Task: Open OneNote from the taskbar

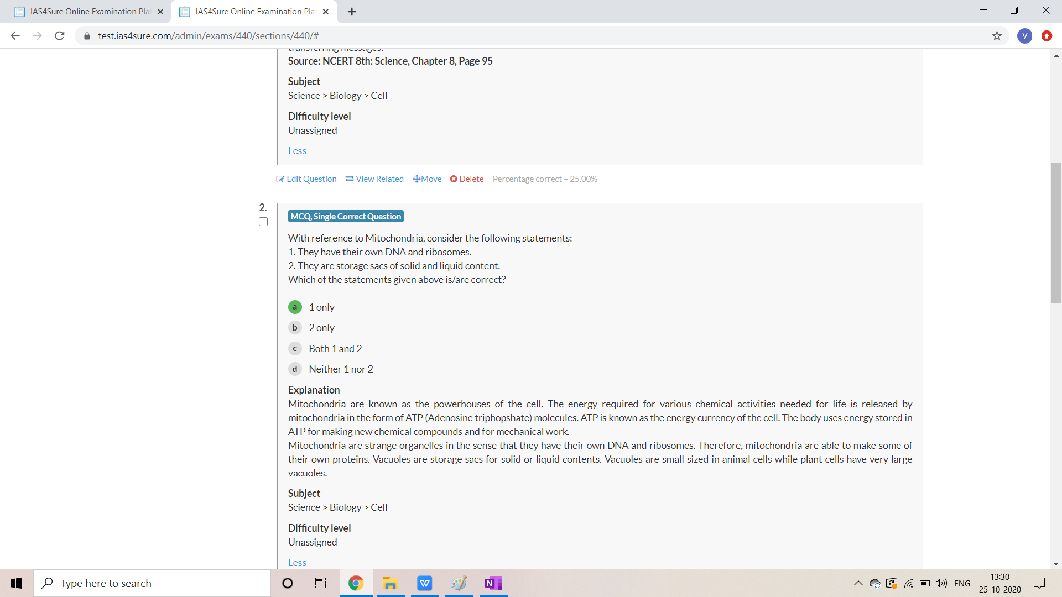Action: pos(493,583)
